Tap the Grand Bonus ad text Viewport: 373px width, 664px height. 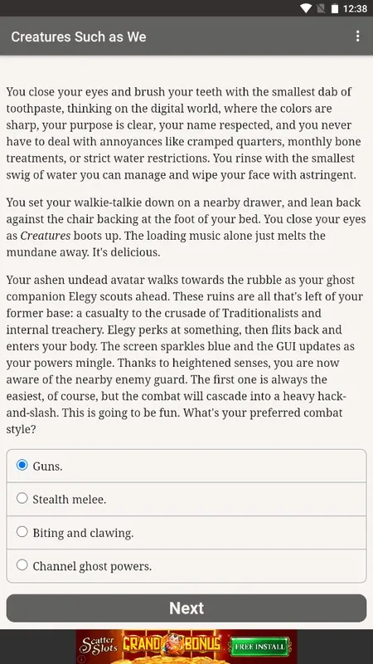[172, 645]
